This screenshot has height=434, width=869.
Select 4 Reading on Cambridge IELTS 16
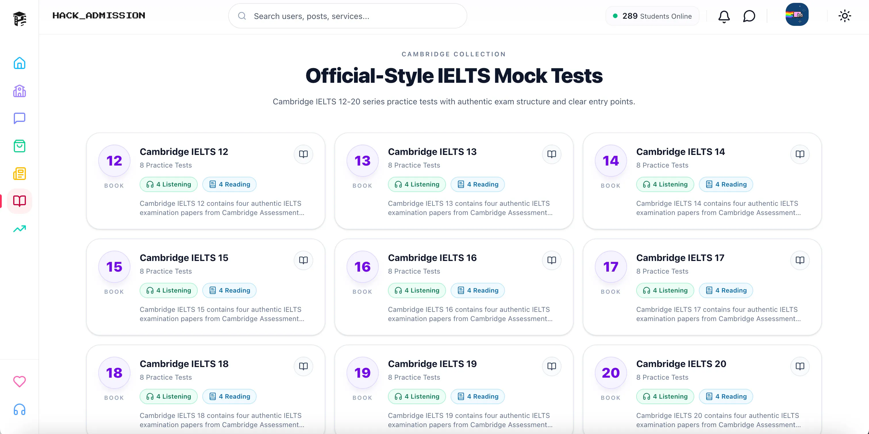point(478,290)
